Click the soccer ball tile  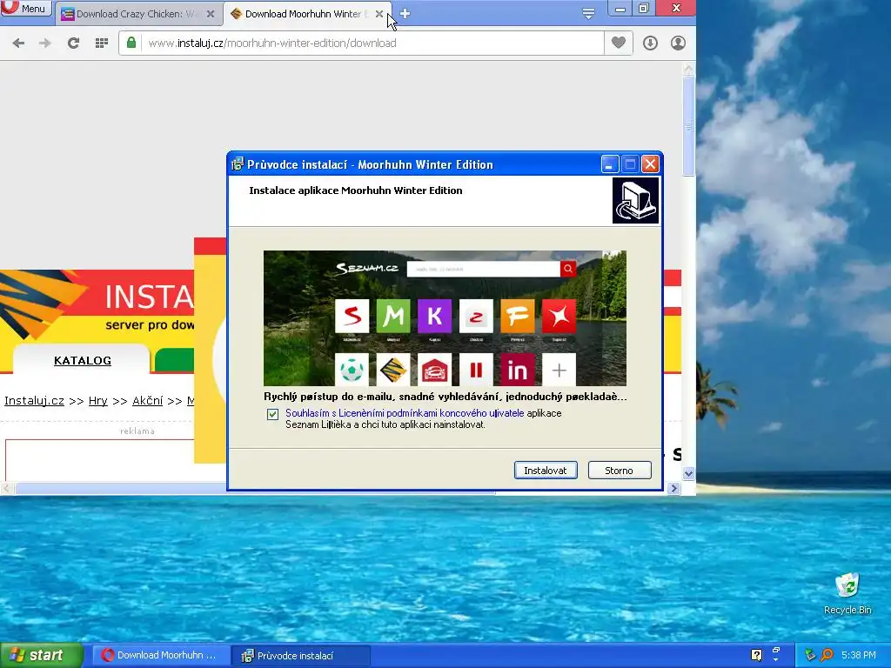click(352, 370)
